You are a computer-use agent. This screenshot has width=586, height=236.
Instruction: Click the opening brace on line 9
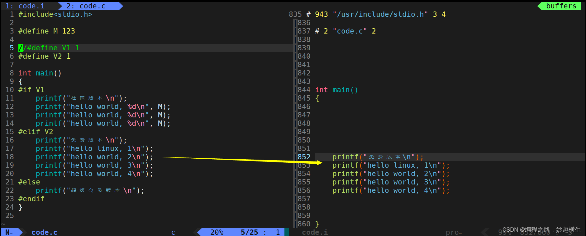point(21,81)
